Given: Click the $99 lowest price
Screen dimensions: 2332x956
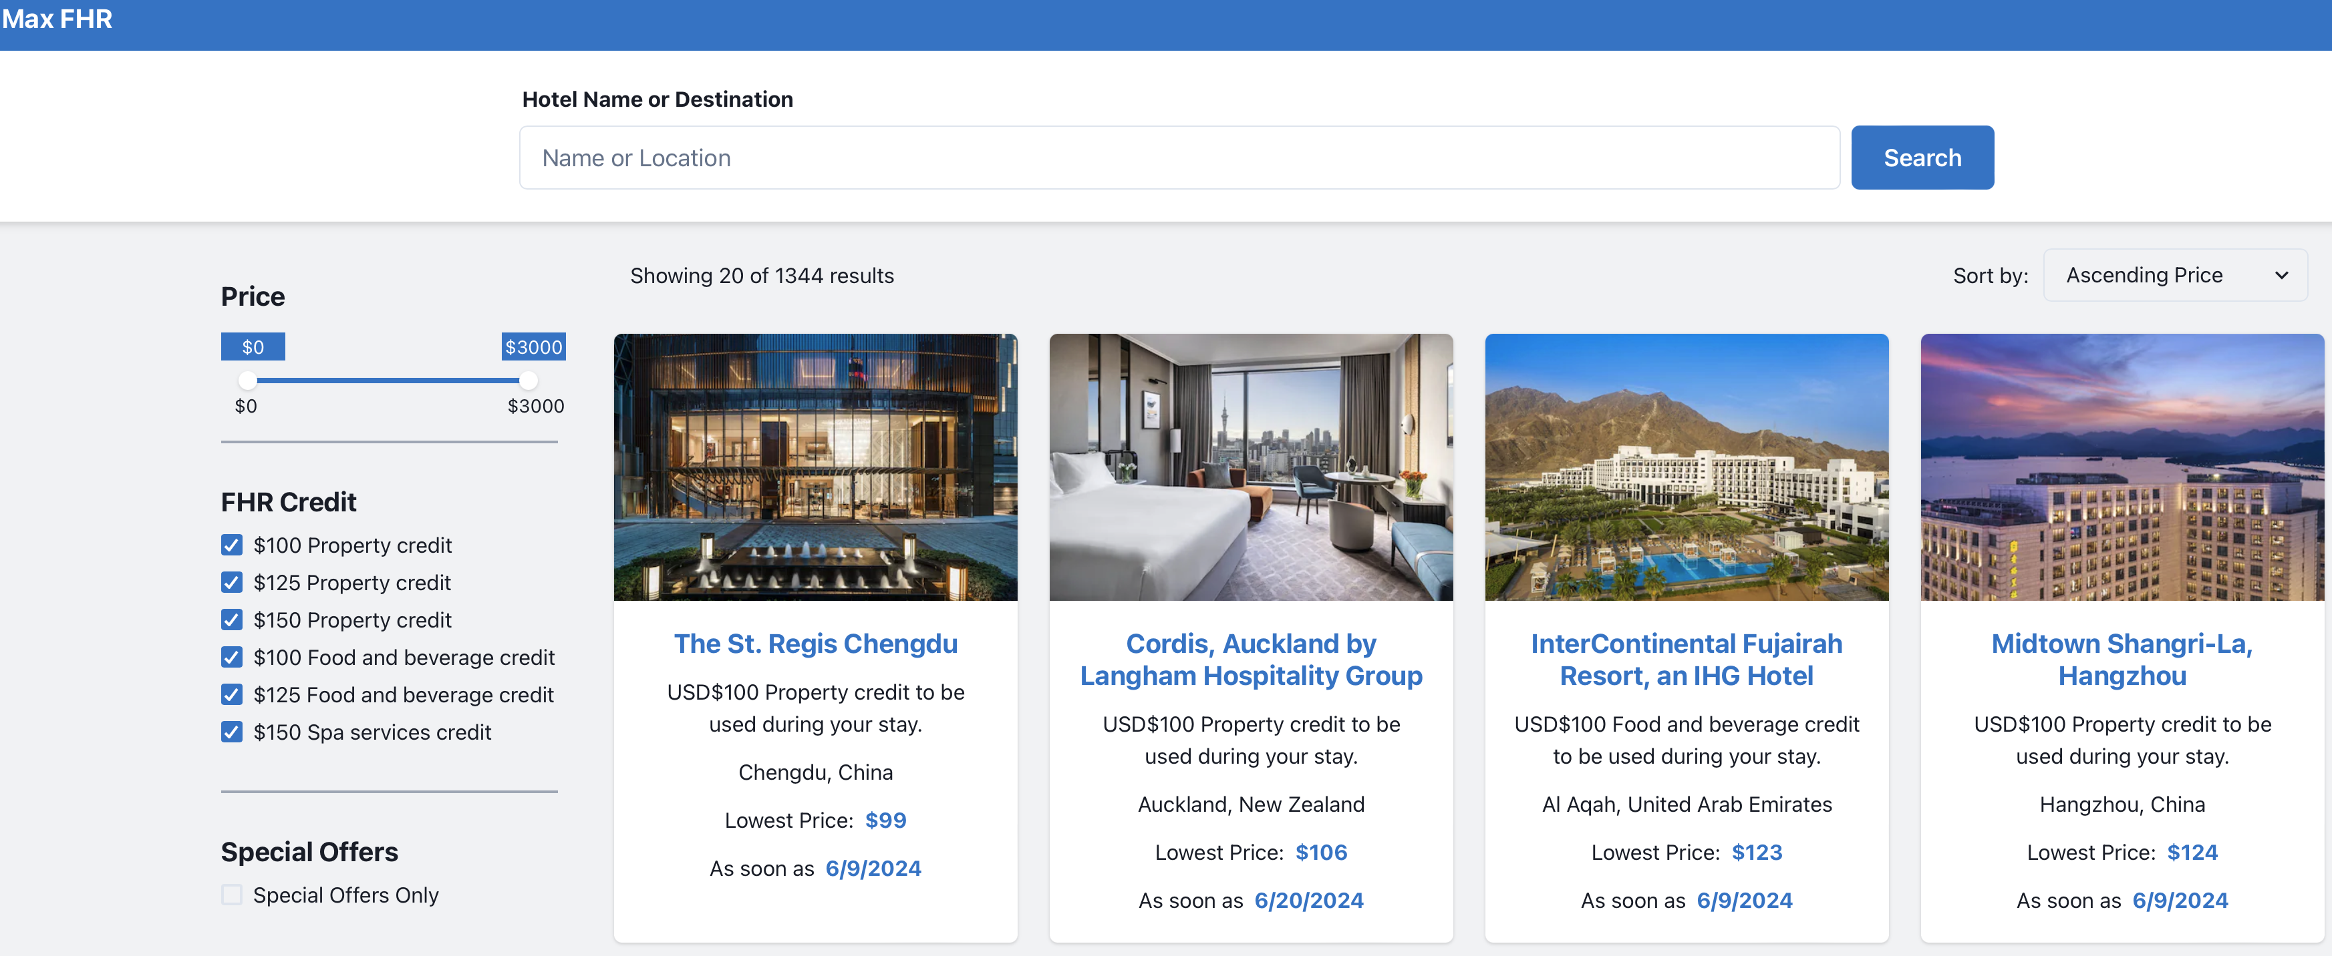Looking at the screenshot, I should coord(885,820).
